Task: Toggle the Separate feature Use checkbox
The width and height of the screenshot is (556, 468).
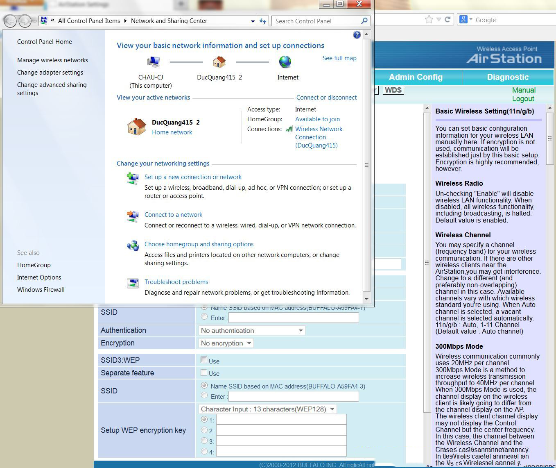Action: pyautogui.click(x=203, y=373)
